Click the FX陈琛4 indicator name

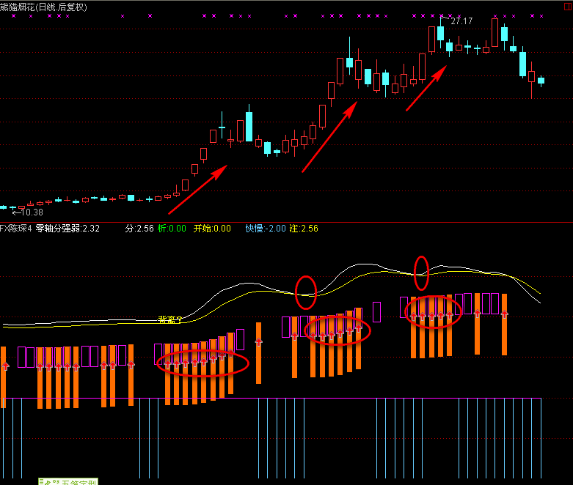coord(15,229)
